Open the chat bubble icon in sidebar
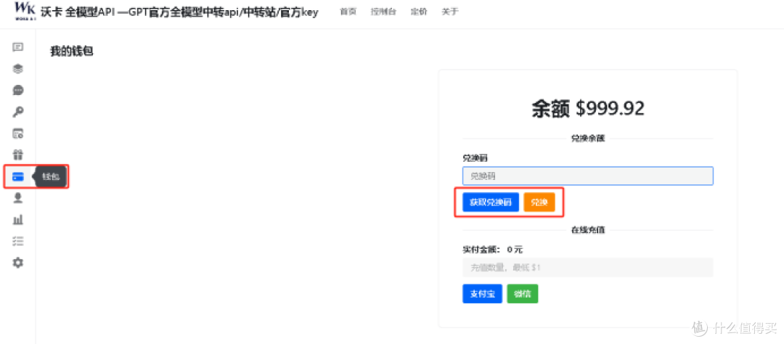The height and width of the screenshot is (344, 784). (x=18, y=91)
